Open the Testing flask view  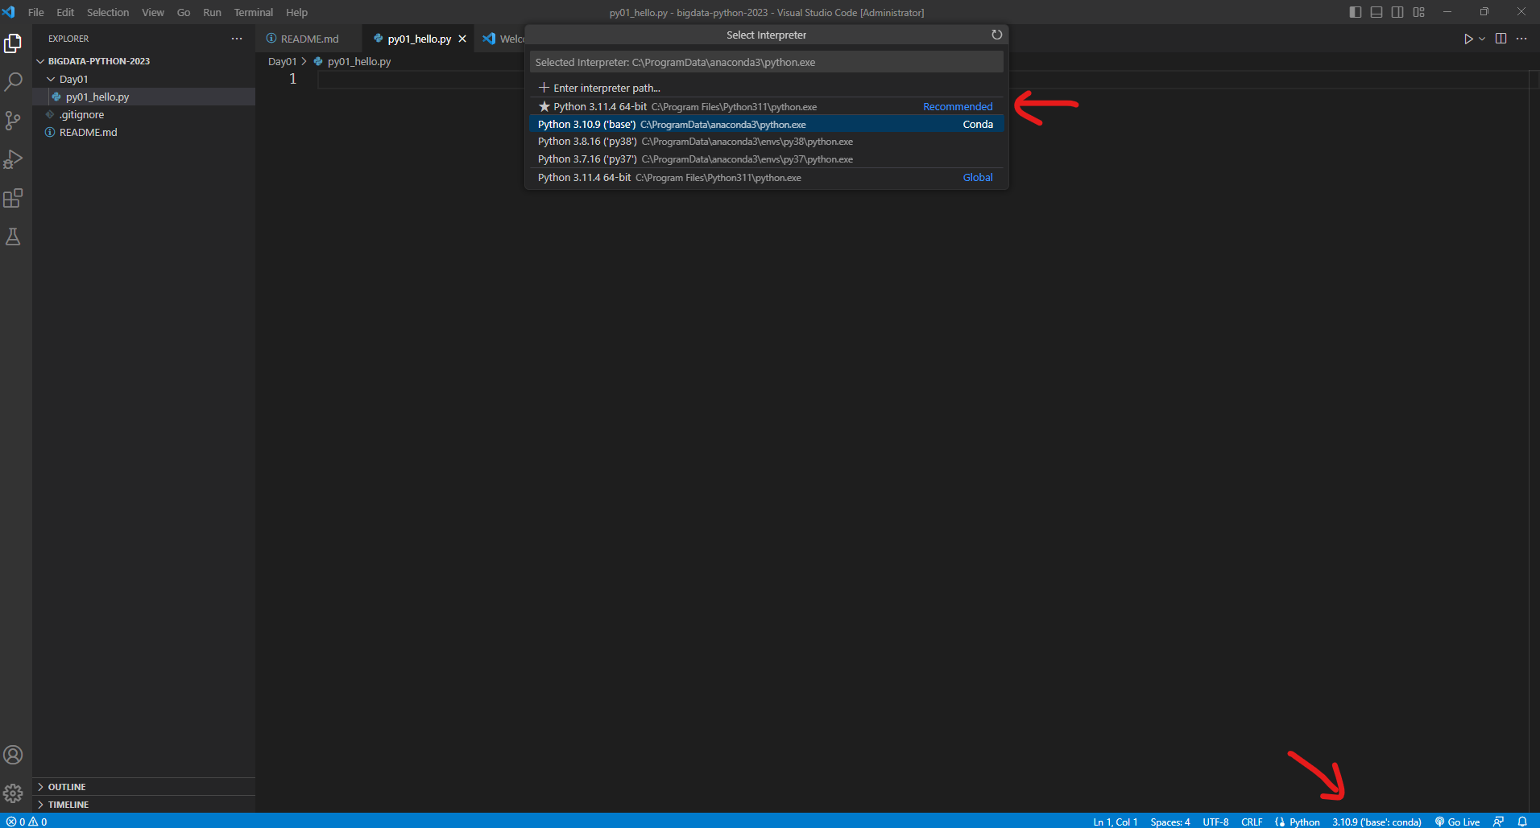tap(13, 237)
